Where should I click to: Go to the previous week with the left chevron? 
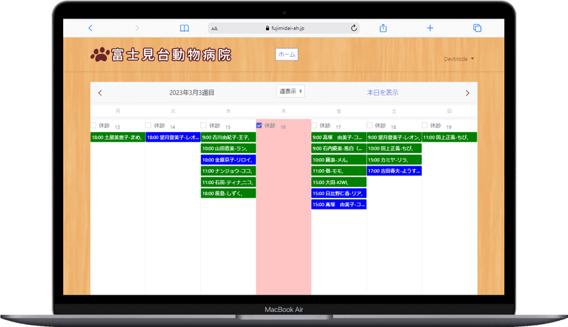[100, 93]
